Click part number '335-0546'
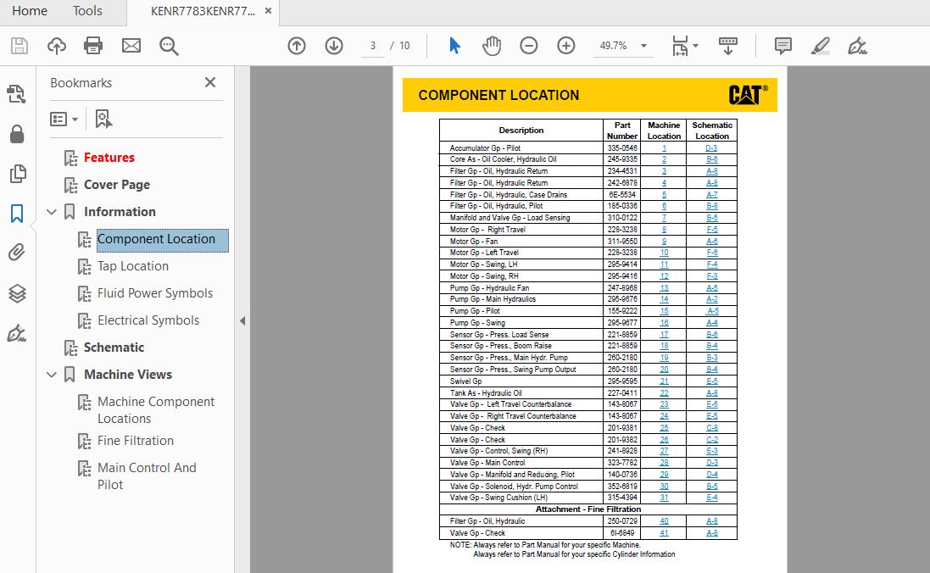930x573 pixels. click(622, 148)
